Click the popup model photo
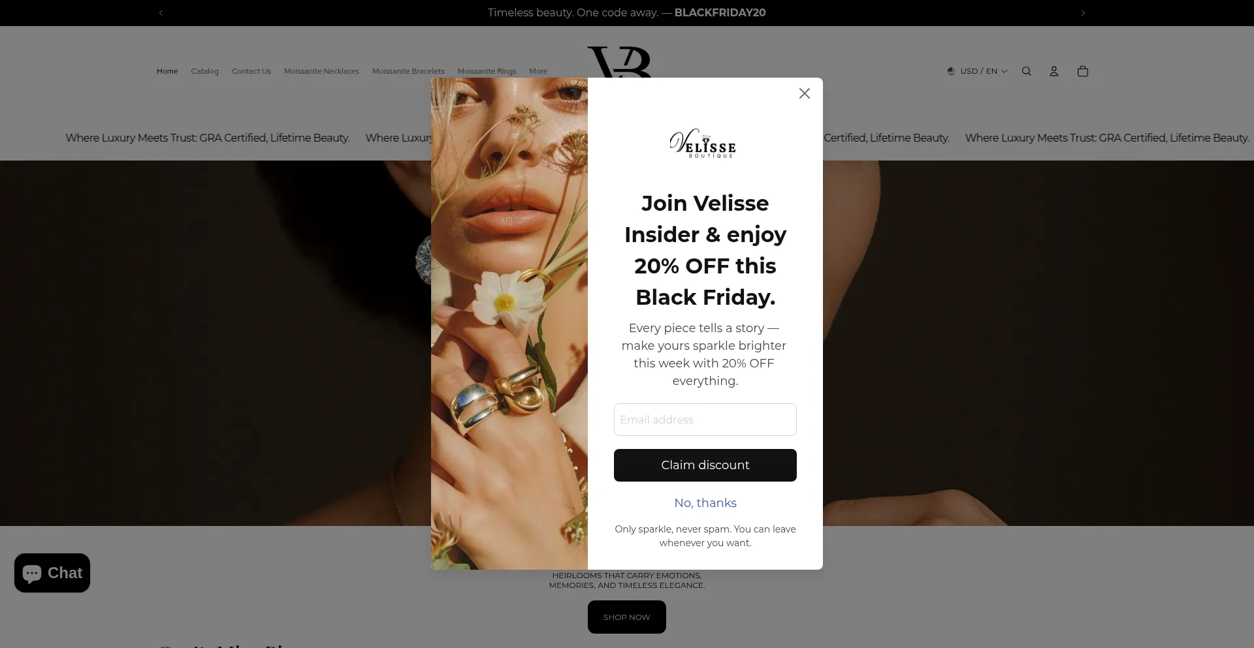Screen dimensions: 1254x648 tap(509, 324)
